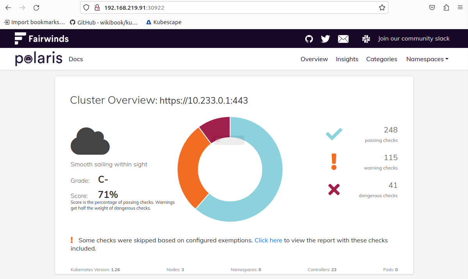
Task: Open the Firefox hamburger application menu
Action: pyautogui.click(x=460, y=8)
